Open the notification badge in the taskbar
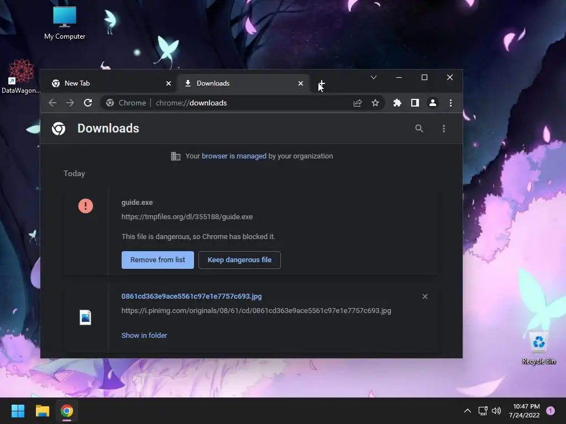 [x=550, y=411]
